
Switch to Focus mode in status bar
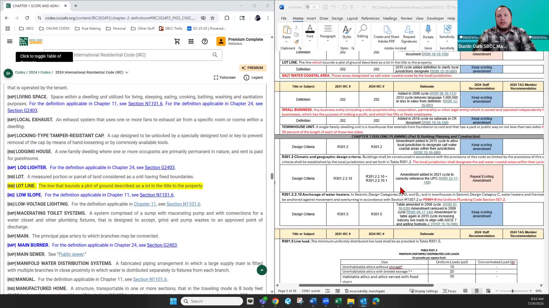tap(449, 291)
